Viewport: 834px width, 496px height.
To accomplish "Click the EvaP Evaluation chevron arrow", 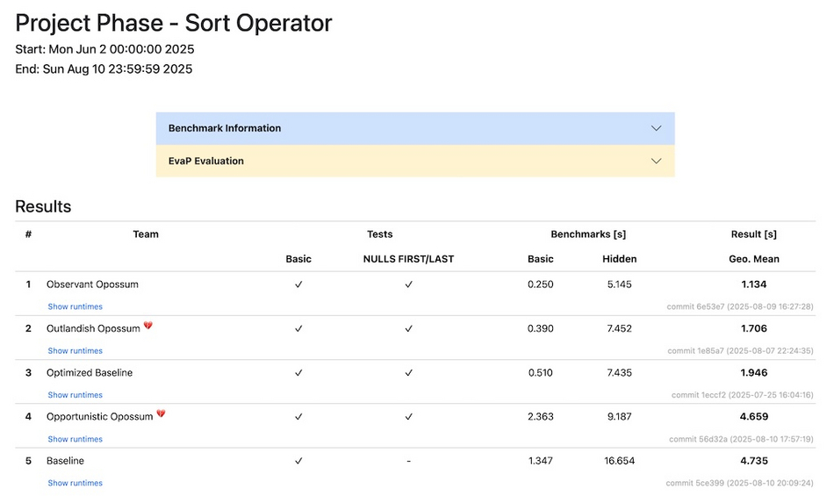I will [657, 161].
